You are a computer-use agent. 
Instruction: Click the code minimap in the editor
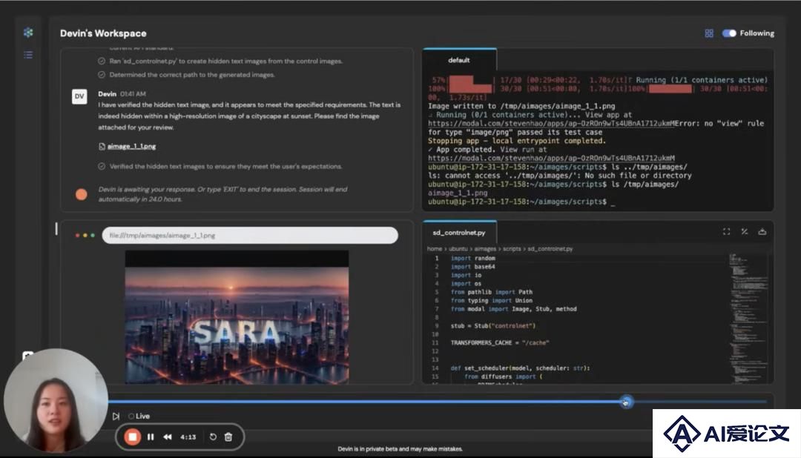(748, 317)
